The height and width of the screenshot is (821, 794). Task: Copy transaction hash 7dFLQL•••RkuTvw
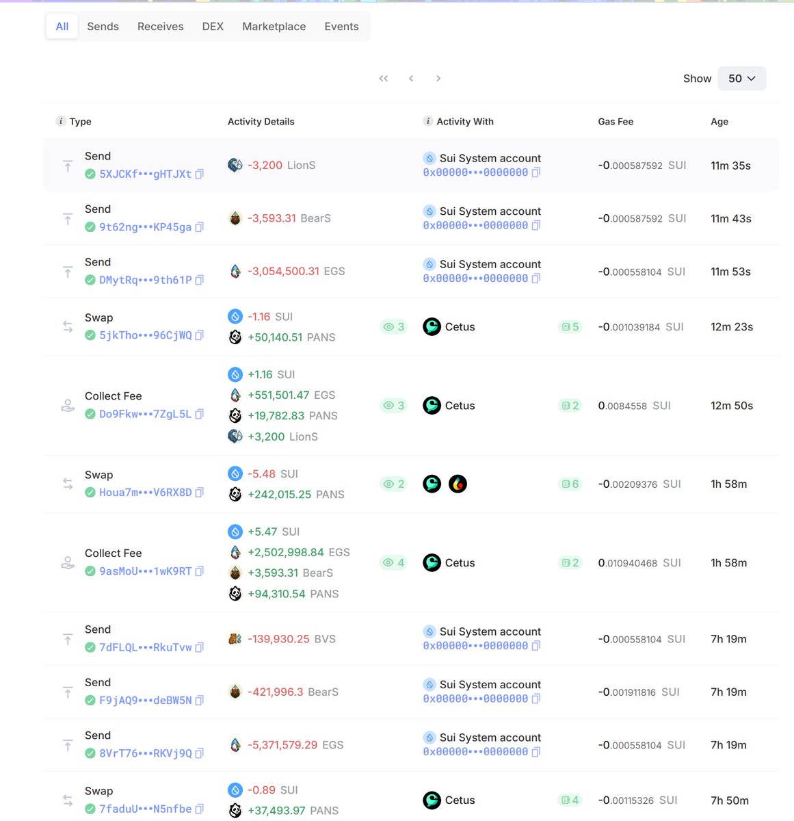[200, 647]
